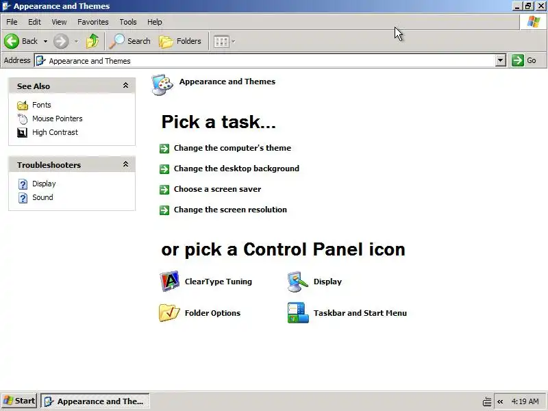Open the Tools menu
Screen dimensions: 548x411
[128, 22]
